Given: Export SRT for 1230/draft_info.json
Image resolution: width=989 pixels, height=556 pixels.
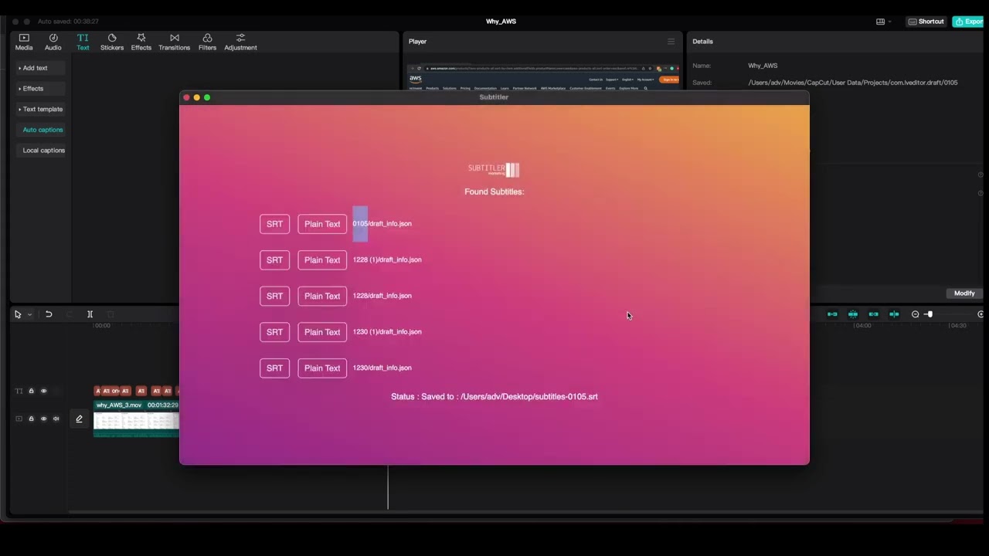Looking at the screenshot, I should (x=274, y=368).
